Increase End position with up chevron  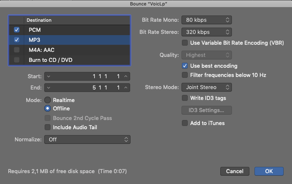126,88
